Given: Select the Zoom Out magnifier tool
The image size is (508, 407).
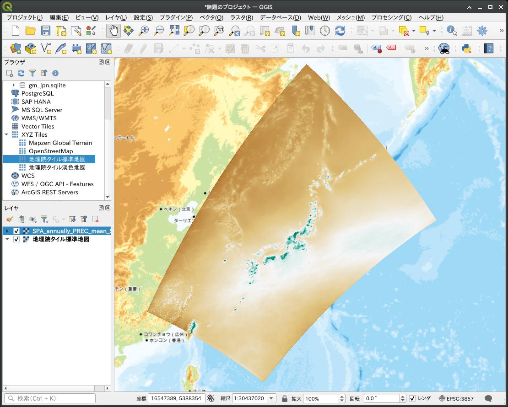Looking at the screenshot, I should (159, 31).
